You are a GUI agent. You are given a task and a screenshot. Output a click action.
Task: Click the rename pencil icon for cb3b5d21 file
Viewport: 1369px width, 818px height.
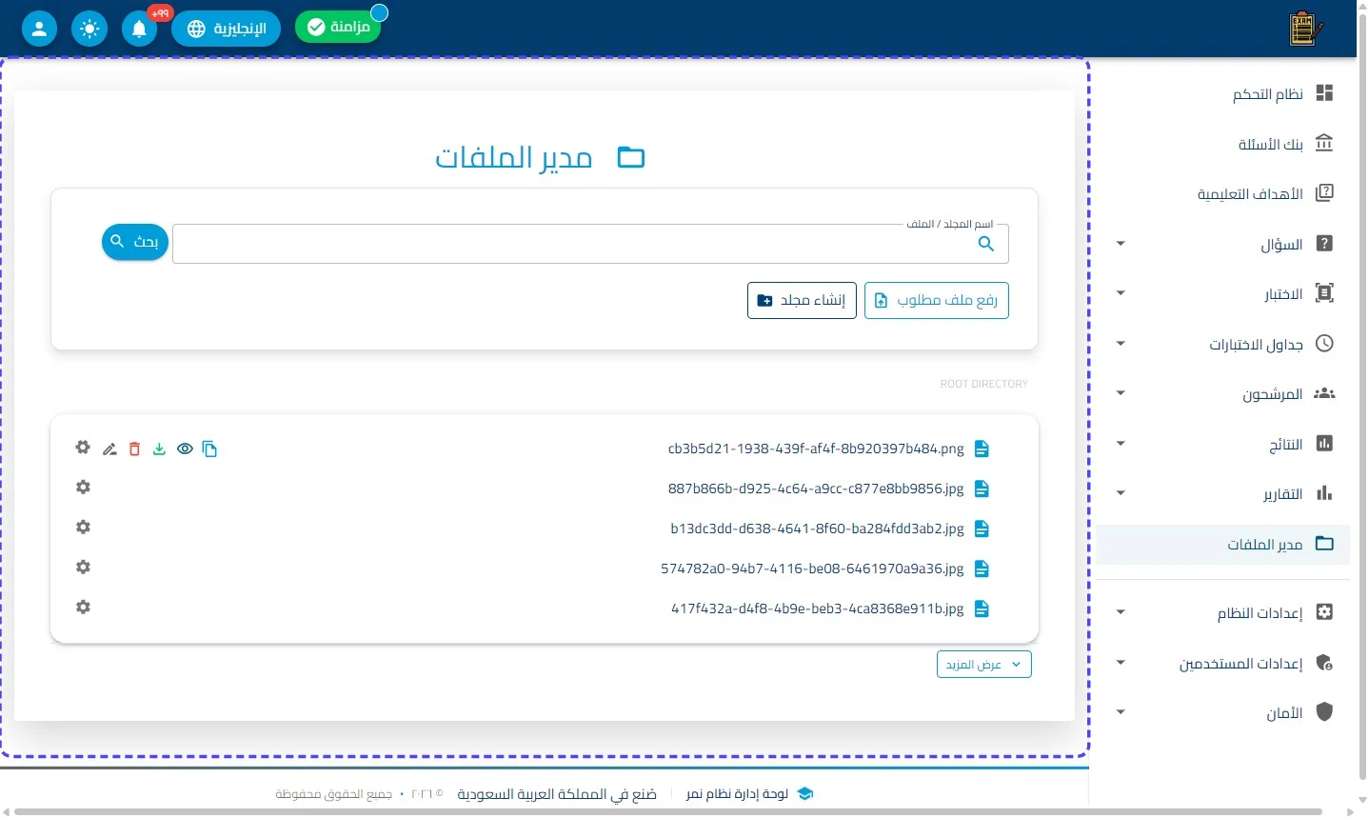[110, 449]
